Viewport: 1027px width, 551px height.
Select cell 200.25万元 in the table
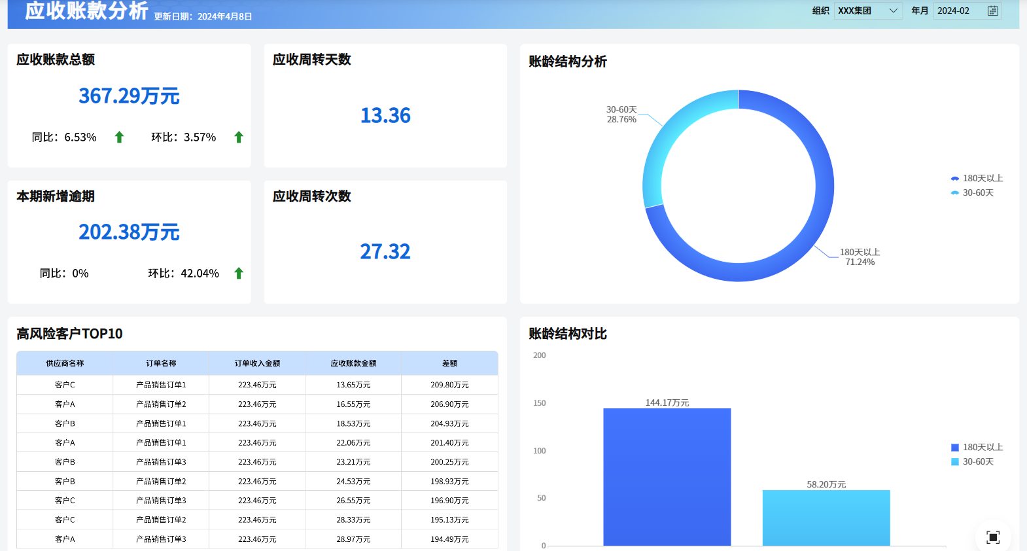449,462
